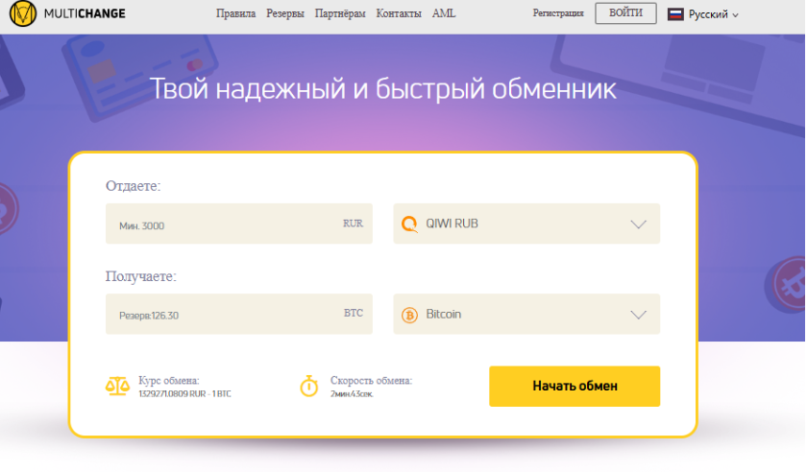
Task: Click the Мин. 3000 RUR amount field
Action: [x=239, y=224]
